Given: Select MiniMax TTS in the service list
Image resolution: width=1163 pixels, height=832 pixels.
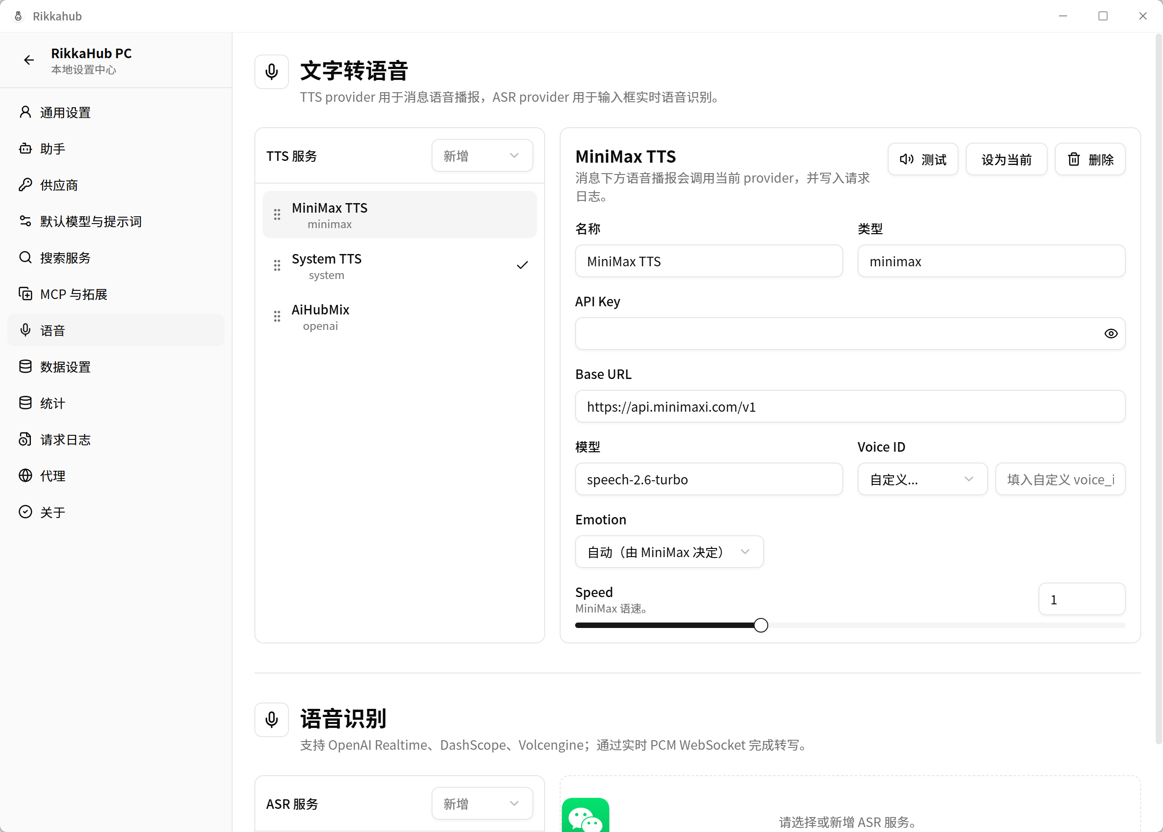Looking at the screenshot, I should tap(399, 214).
